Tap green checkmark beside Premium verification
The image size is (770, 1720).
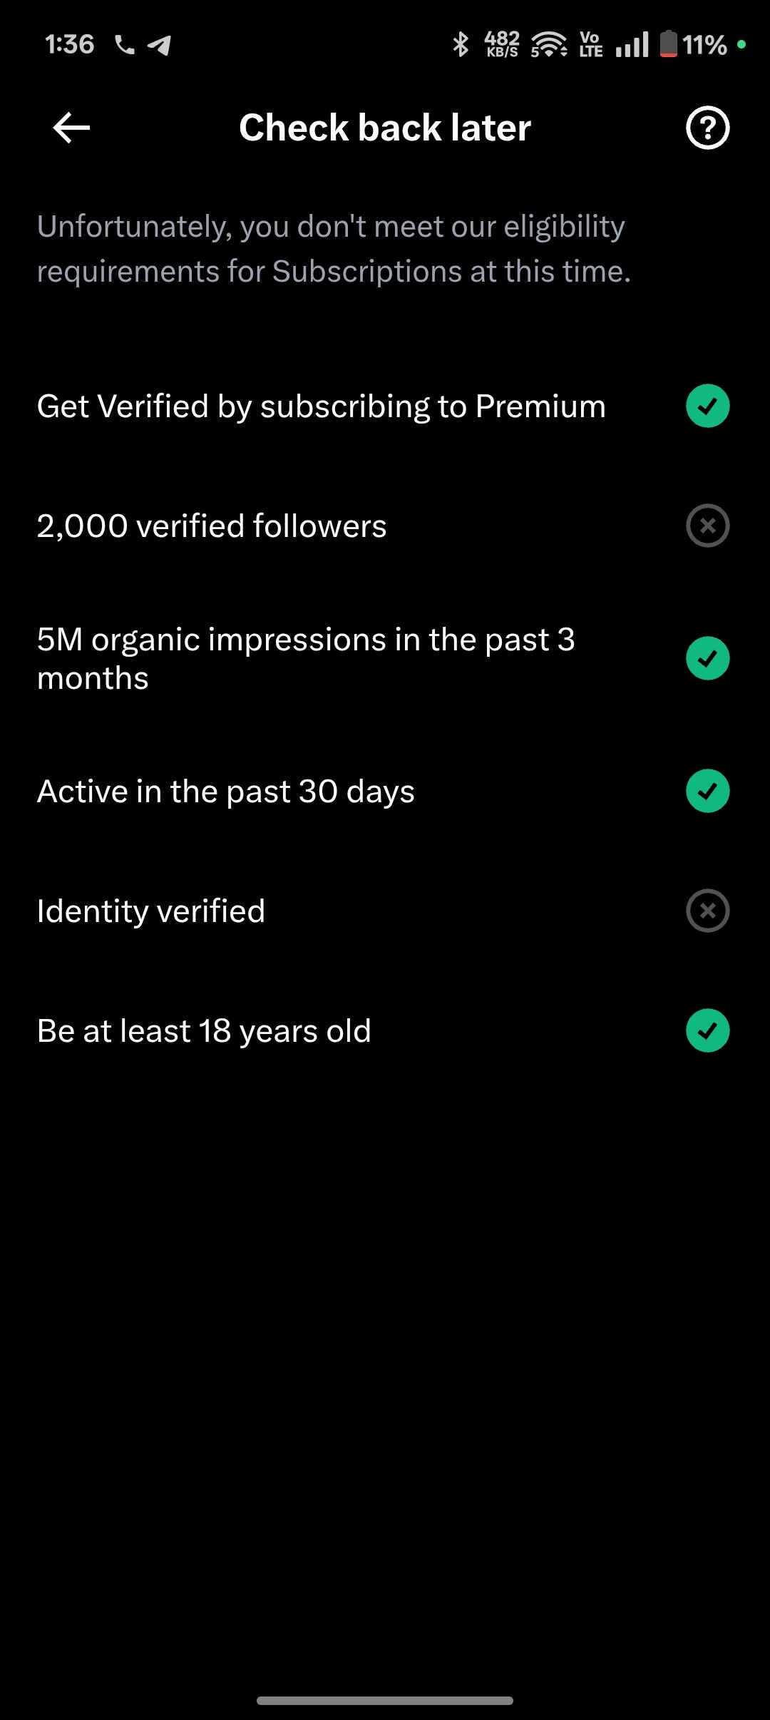(x=707, y=406)
